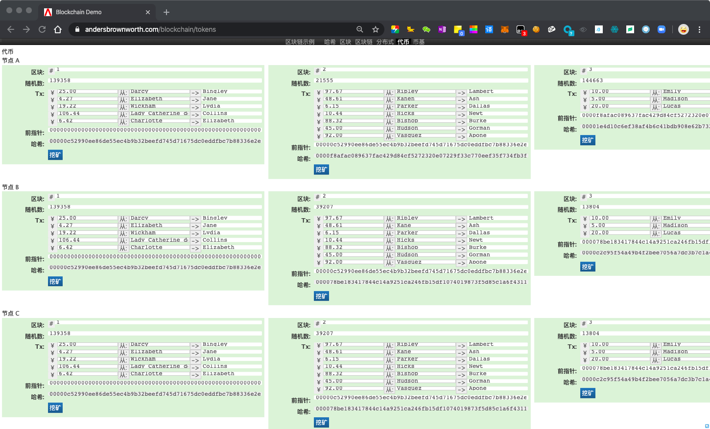
Task: Bookmark this page with the star icon
Action: click(x=376, y=29)
